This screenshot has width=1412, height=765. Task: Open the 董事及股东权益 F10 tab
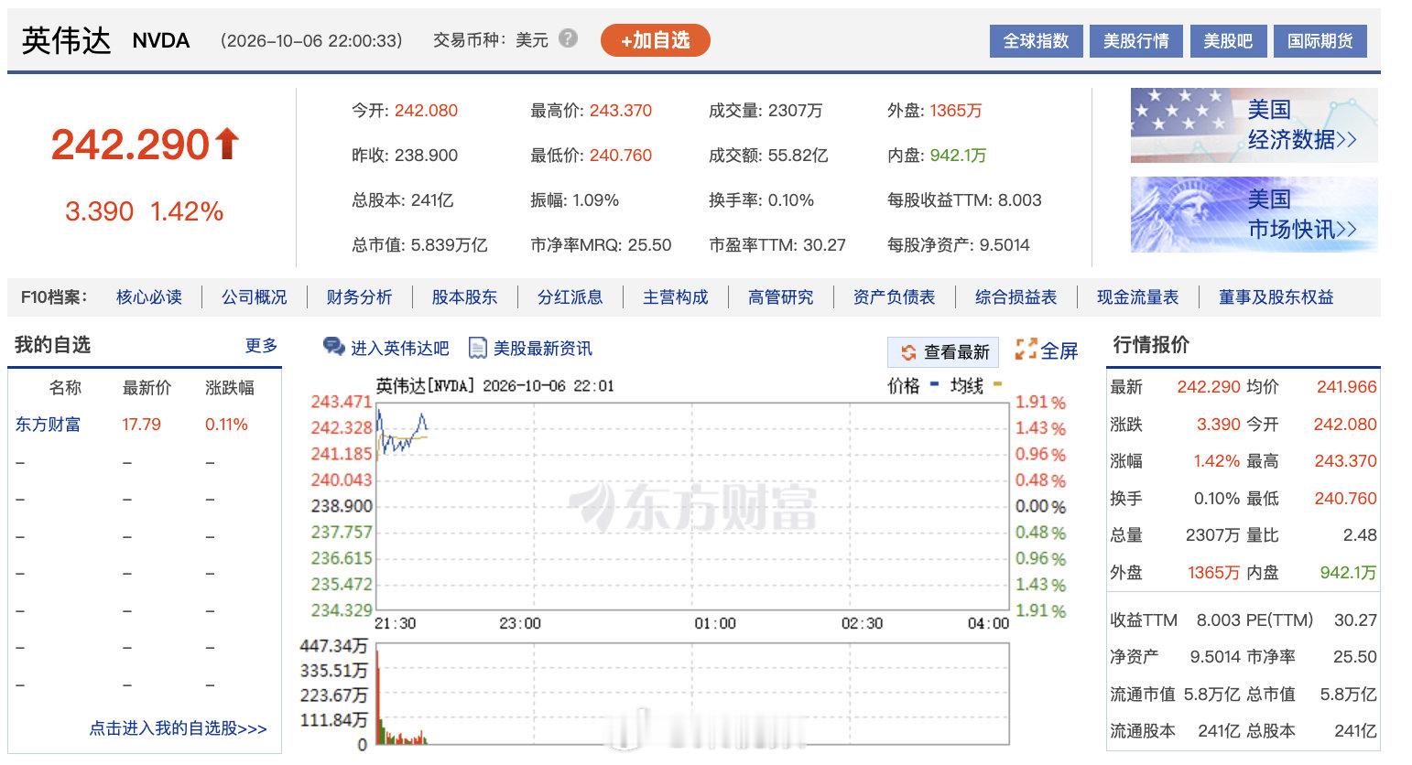click(x=1276, y=297)
